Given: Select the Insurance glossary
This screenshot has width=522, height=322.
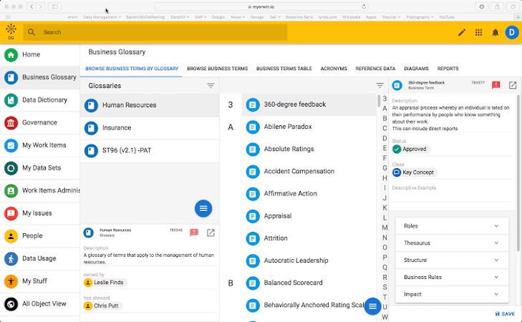Looking at the screenshot, I should (150, 128).
